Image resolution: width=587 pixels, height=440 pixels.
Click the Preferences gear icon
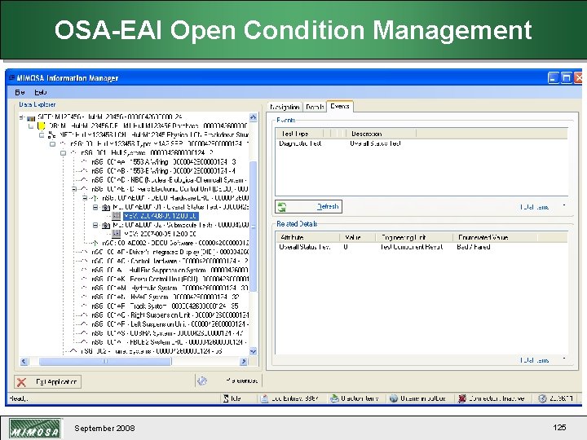coord(202,381)
